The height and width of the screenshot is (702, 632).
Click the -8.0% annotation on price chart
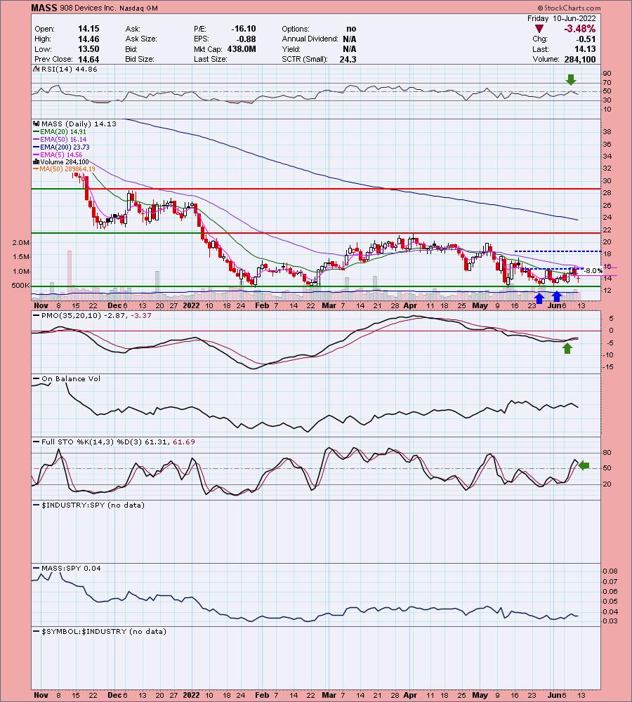593,270
